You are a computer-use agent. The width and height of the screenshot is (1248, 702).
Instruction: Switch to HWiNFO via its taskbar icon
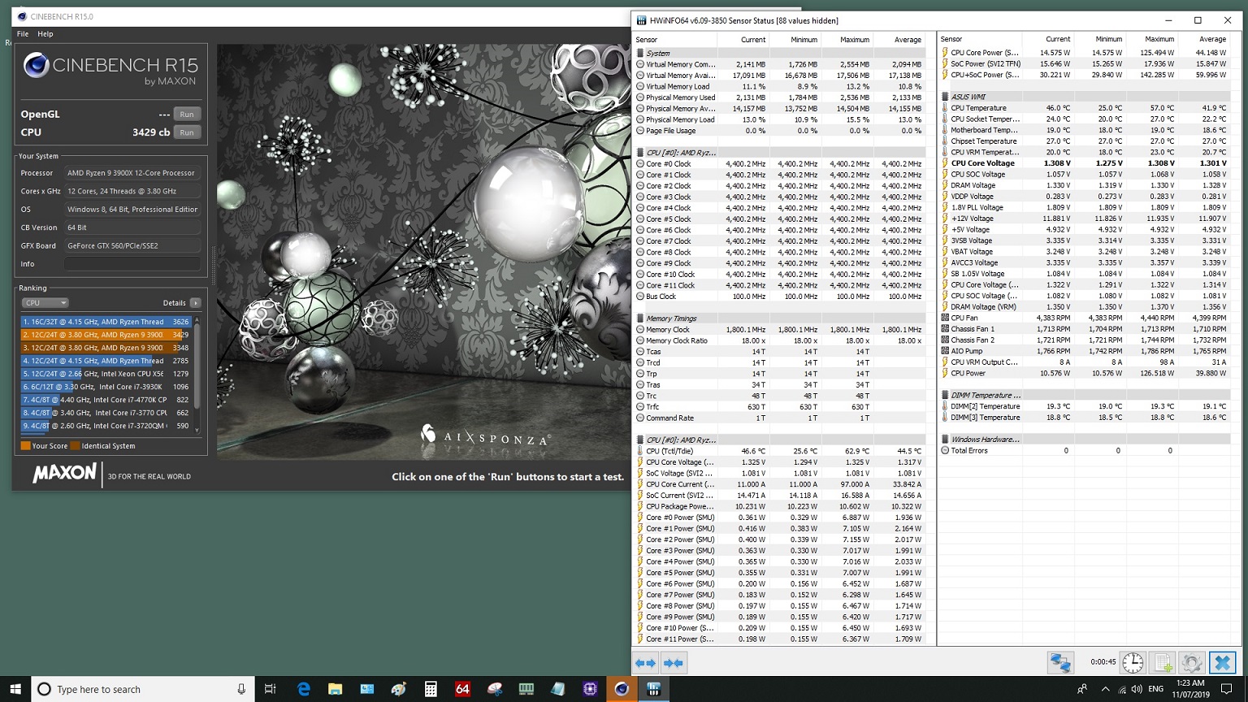tap(653, 689)
